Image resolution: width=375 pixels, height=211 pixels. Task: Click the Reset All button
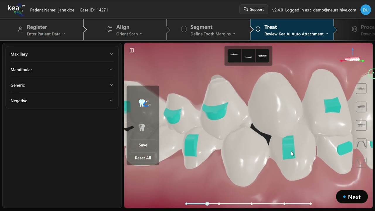(143, 158)
